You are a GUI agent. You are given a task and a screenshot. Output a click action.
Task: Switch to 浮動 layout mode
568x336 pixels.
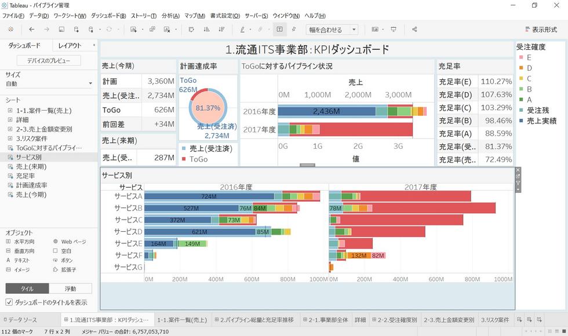(x=70, y=288)
